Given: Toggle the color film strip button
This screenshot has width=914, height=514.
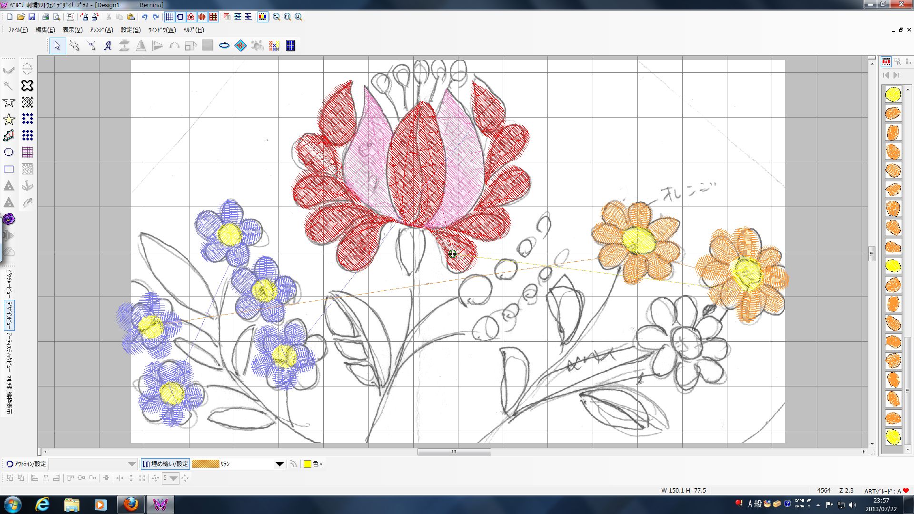Looking at the screenshot, I should [262, 17].
